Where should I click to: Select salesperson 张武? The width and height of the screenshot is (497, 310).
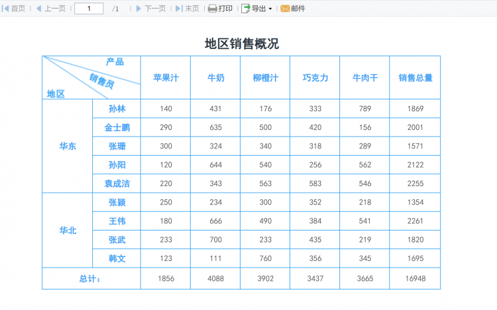[117, 240]
